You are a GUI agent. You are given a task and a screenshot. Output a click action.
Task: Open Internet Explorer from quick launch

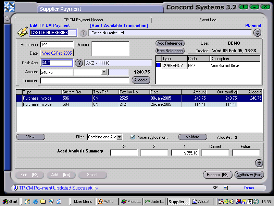(35, 202)
